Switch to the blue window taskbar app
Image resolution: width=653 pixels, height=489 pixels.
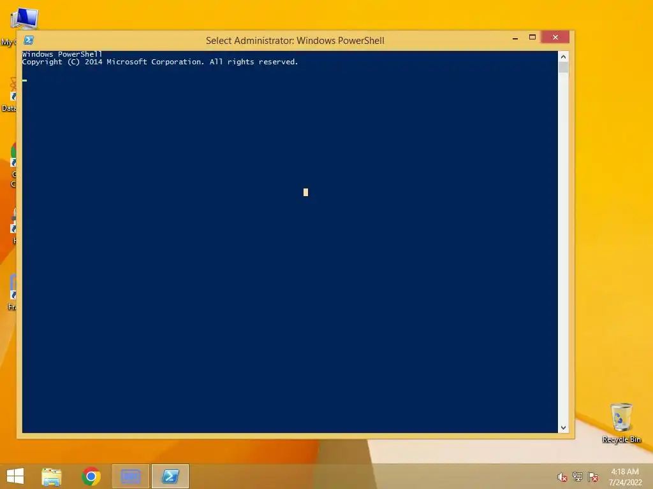click(130, 476)
